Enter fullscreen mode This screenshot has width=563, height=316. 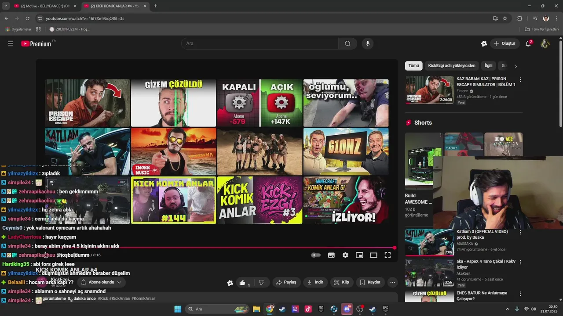tap(388, 255)
